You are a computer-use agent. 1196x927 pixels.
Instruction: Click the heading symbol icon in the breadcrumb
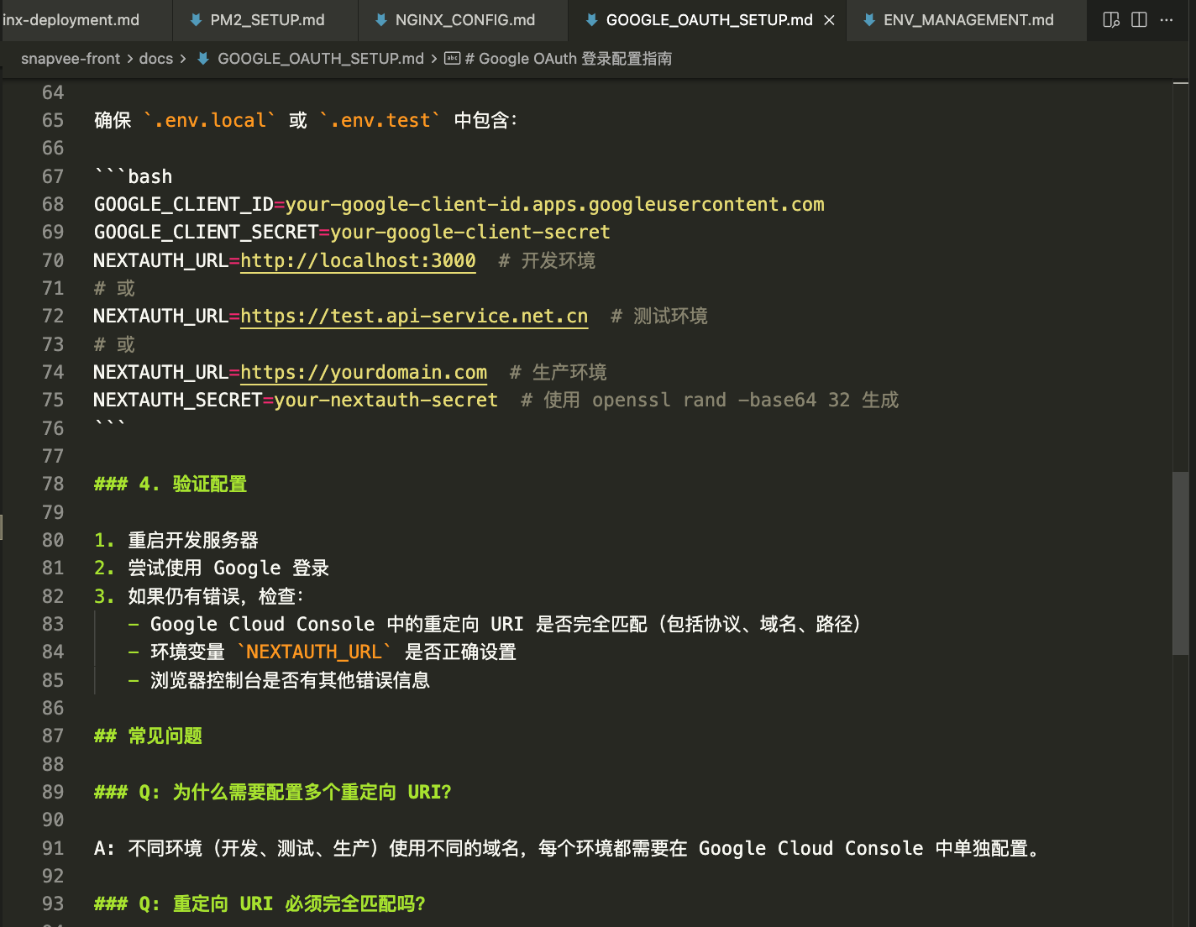pyautogui.click(x=452, y=59)
